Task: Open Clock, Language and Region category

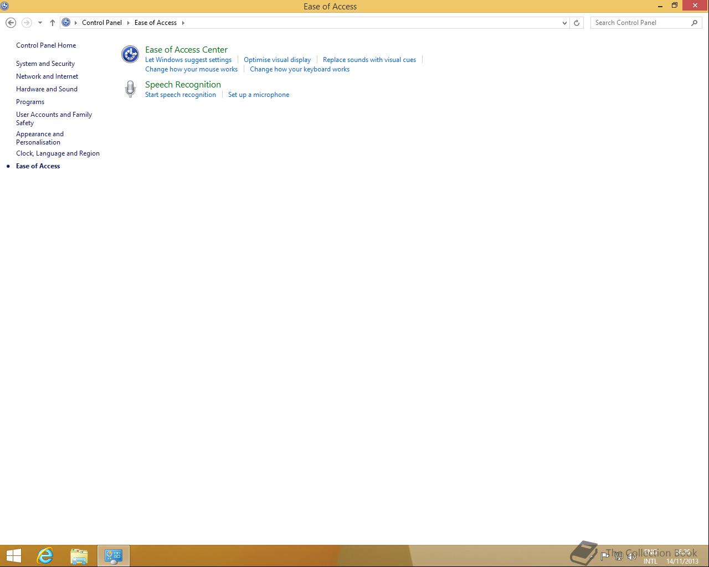Action: [x=58, y=153]
